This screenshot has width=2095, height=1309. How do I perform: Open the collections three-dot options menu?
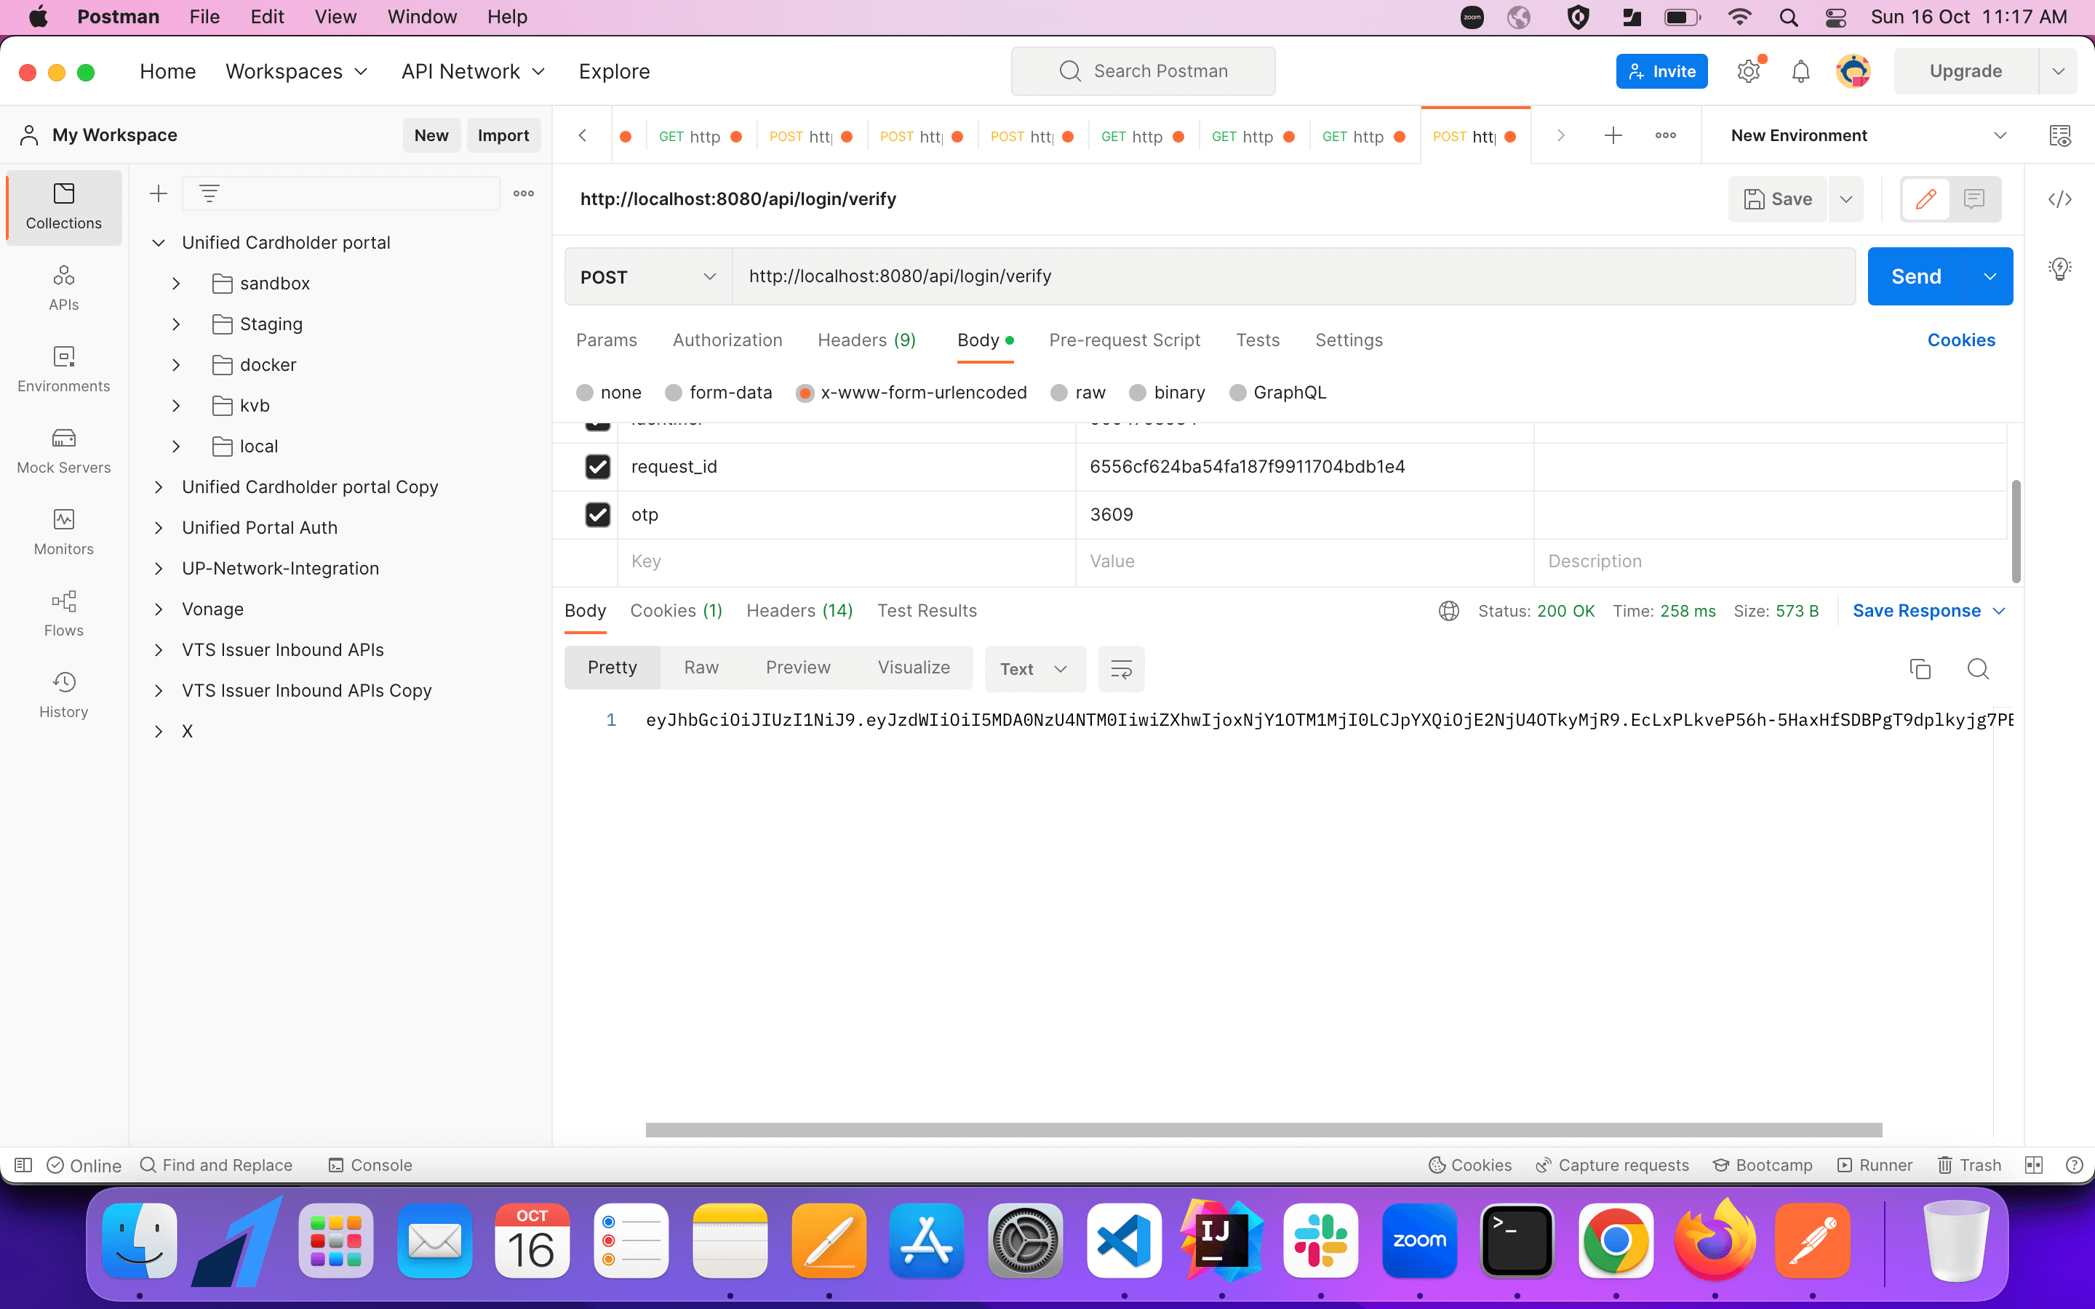click(524, 194)
